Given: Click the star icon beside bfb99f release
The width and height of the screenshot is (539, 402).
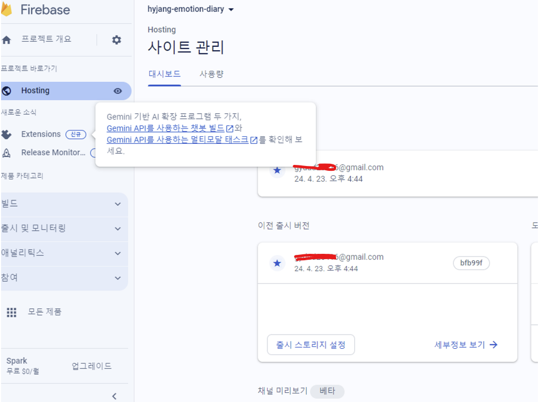Looking at the screenshot, I should tap(277, 263).
